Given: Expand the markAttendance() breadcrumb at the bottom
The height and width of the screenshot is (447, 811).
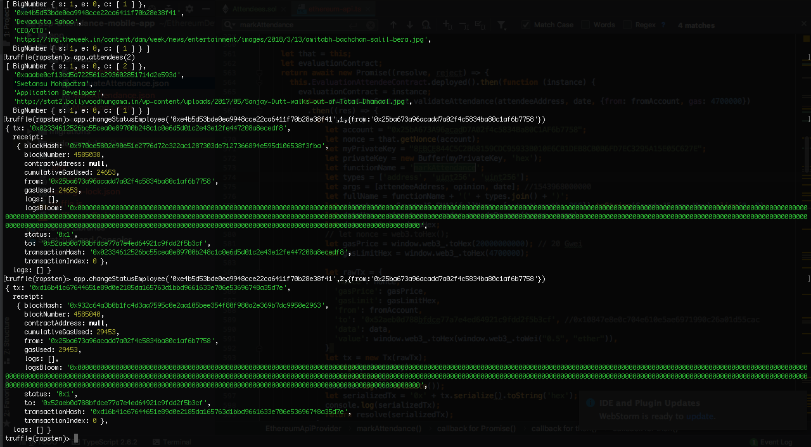Looking at the screenshot, I should [388, 428].
